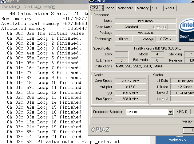Click the Technology value 90 nm

click(x=124, y=39)
